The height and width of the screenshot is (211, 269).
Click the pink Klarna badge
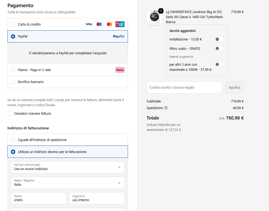[120, 70]
